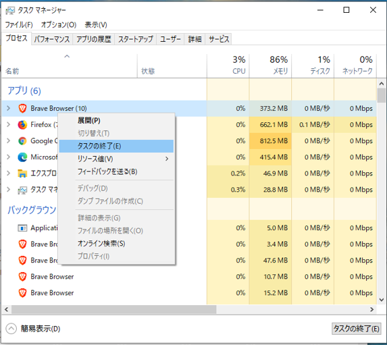Expand the エクスプローラー process group

click(x=8, y=174)
